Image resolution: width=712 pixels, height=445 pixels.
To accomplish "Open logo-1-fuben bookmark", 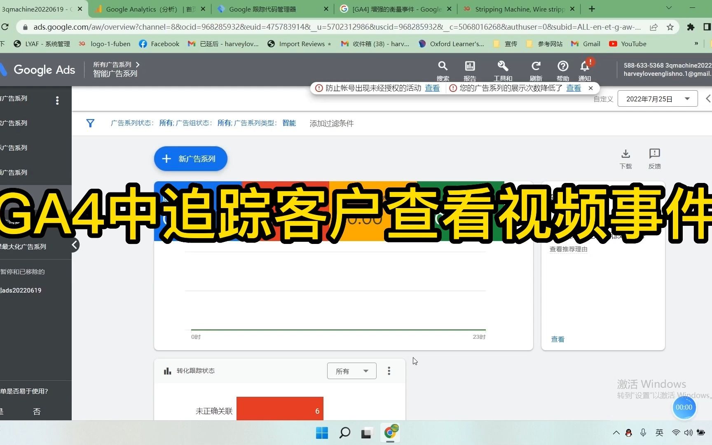I will (x=104, y=44).
